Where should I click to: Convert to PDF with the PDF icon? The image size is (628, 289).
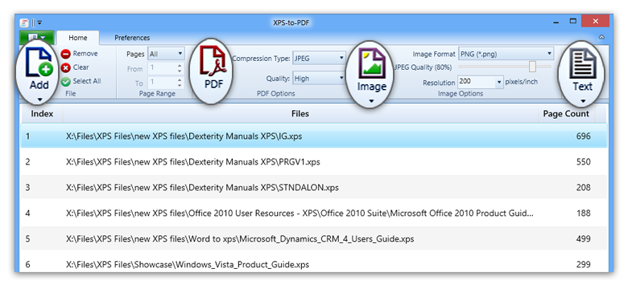tap(213, 61)
